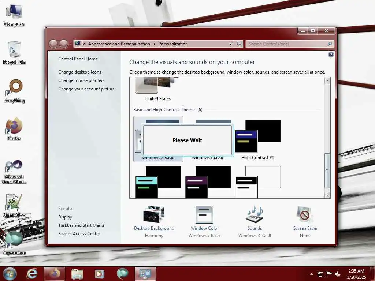Open the taskbar clock showing 2:38 AM
The height and width of the screenshot is (281, 375).
coord(356,274)
